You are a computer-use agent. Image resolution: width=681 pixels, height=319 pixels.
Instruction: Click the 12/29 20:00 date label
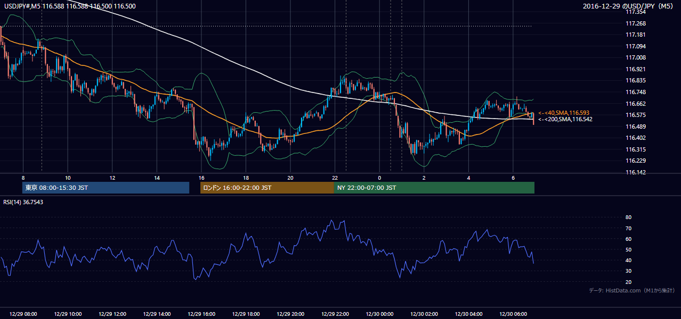[x=290, y=314]
